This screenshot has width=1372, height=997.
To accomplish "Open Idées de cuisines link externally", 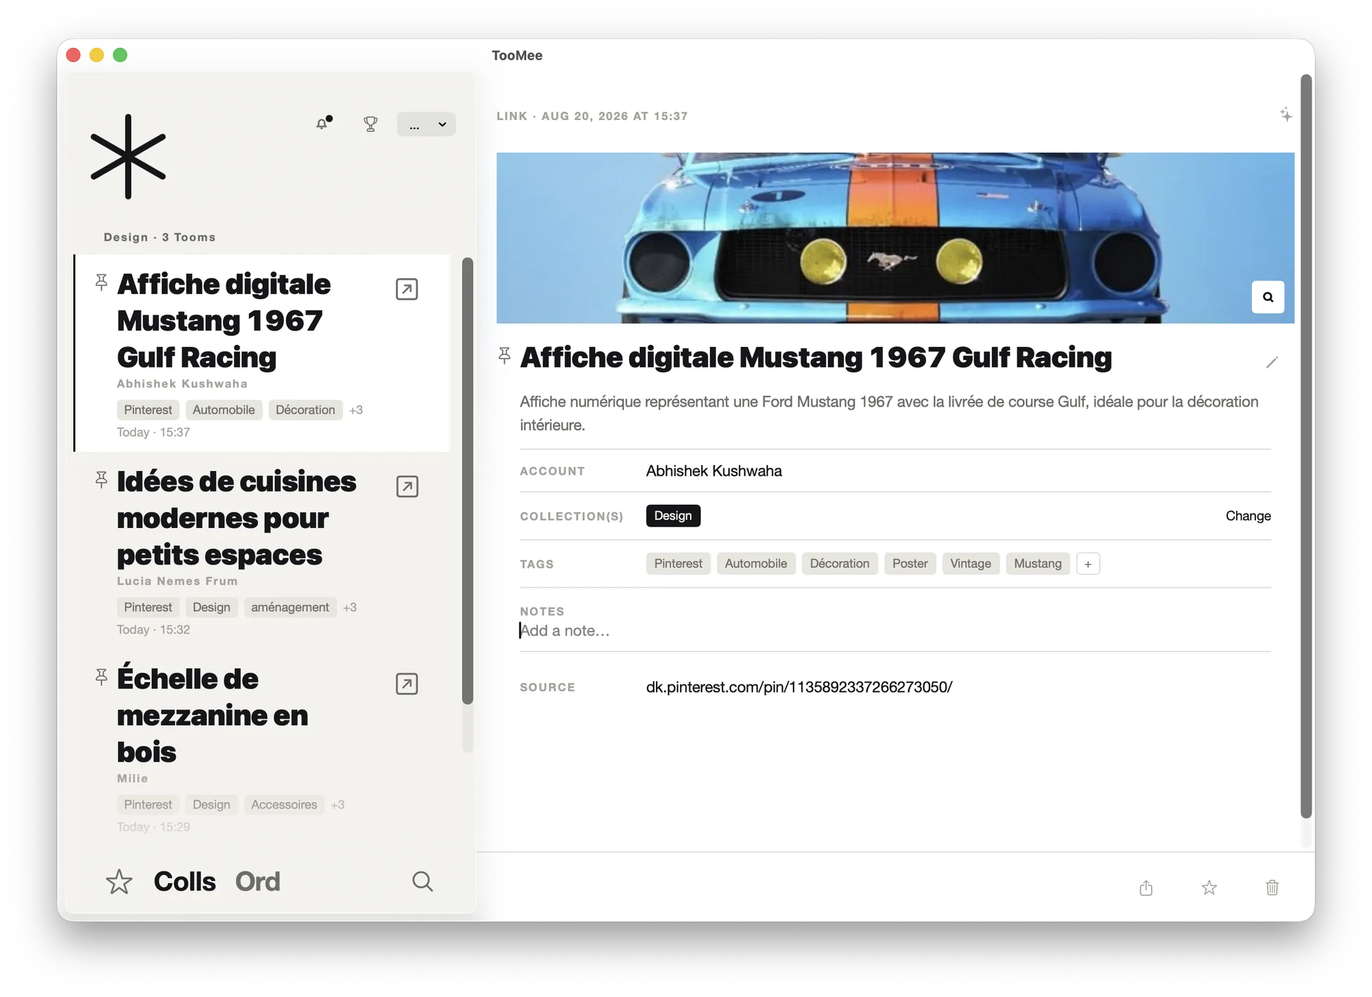I will coord(407,487).
